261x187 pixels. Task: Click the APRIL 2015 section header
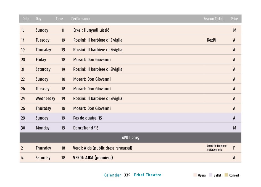(x=130, y=138)
